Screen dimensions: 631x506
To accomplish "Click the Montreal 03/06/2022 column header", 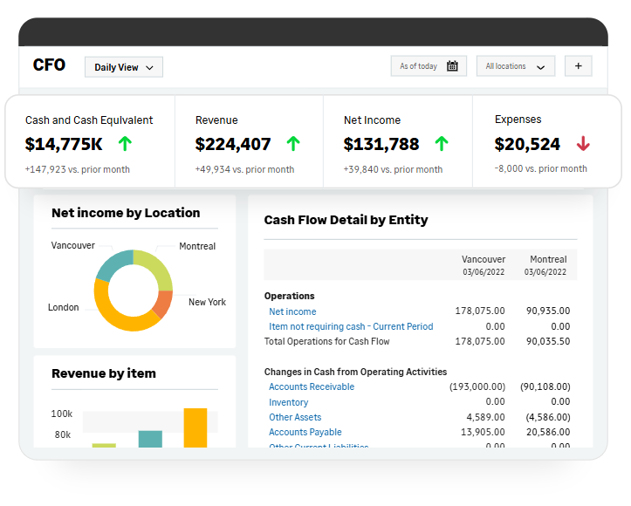I will tap(547, 265).
